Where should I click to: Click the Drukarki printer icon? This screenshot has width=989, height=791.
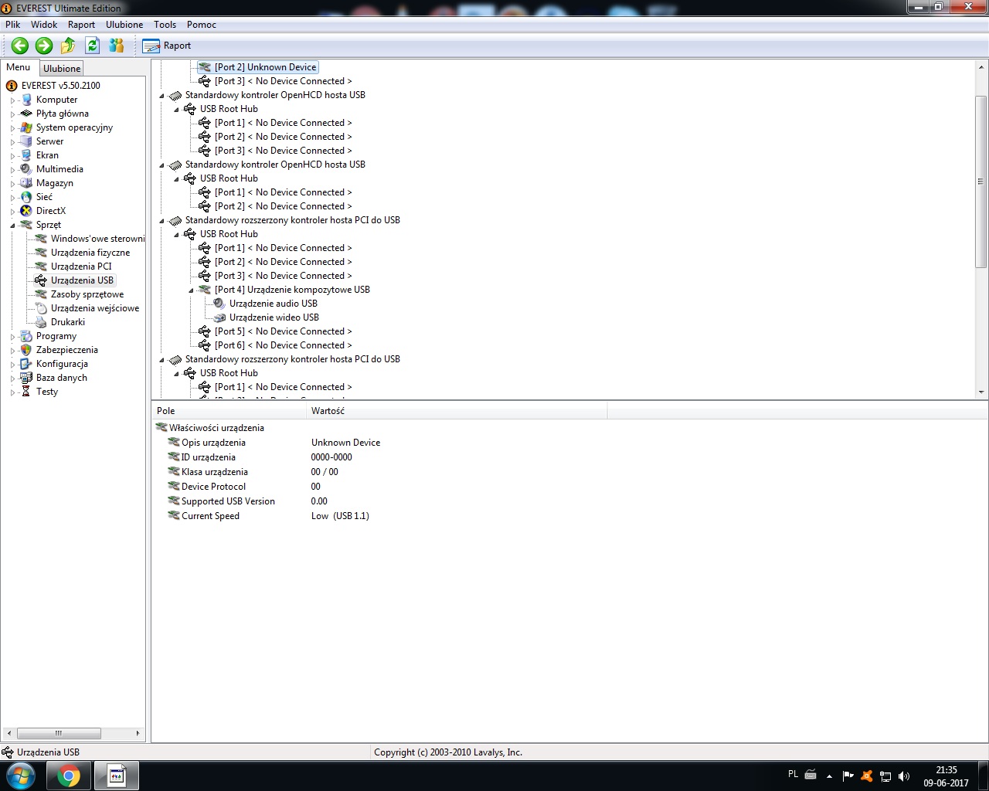tap(41, 322)
